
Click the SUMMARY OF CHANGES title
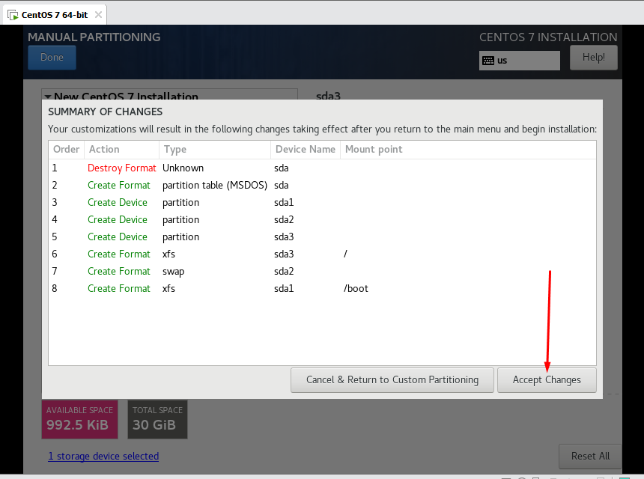105,112
